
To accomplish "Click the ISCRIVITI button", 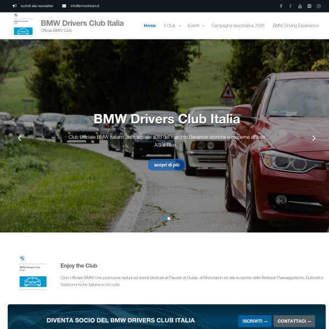I will tap(255, 321).
